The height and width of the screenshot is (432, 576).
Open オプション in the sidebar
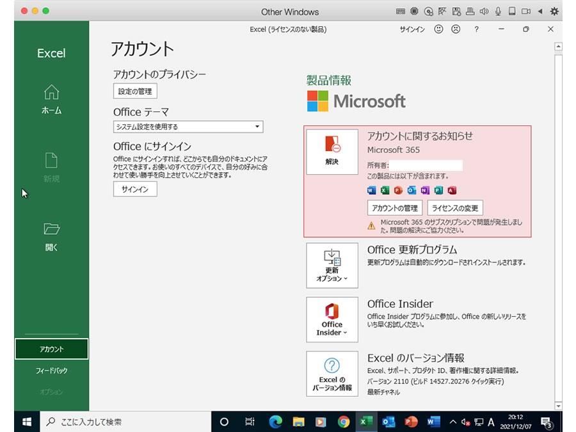[x=51, y=392]
